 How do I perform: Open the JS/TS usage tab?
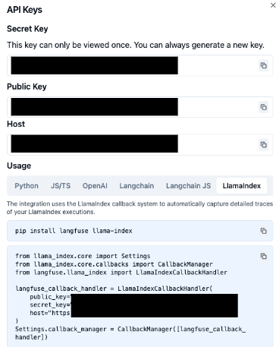click(x=61, y=186)
